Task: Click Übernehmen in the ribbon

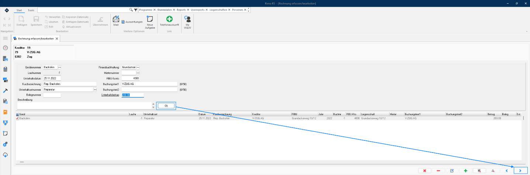Action: [x=100, y=21]
